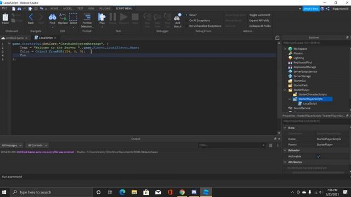Screen dimensions: 351x197
Task: Click the Filter workspace input field
Action: (315, 43)
